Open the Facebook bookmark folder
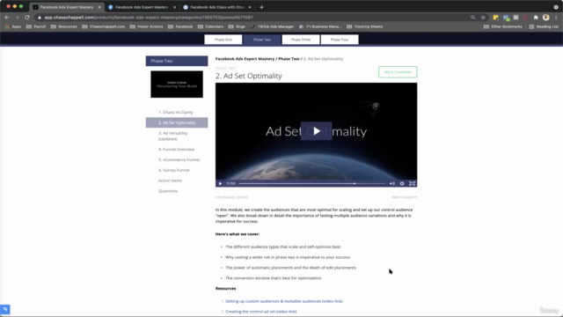This screenshot has width=563, height=317. click(180, 26)
